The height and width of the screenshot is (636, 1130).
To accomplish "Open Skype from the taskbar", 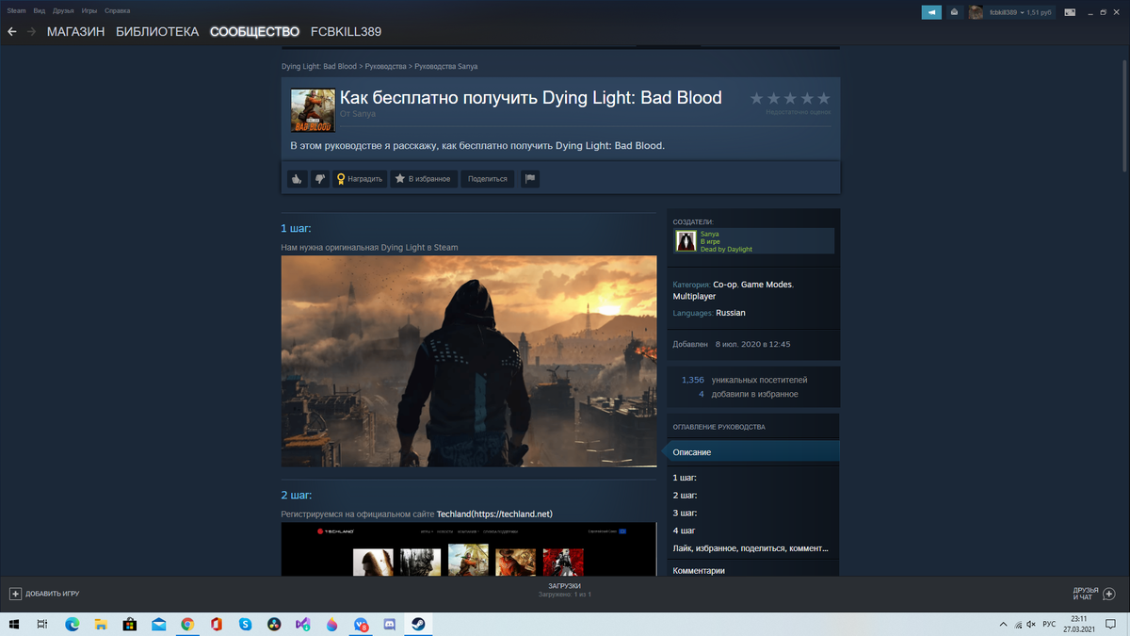I will 245,625.
